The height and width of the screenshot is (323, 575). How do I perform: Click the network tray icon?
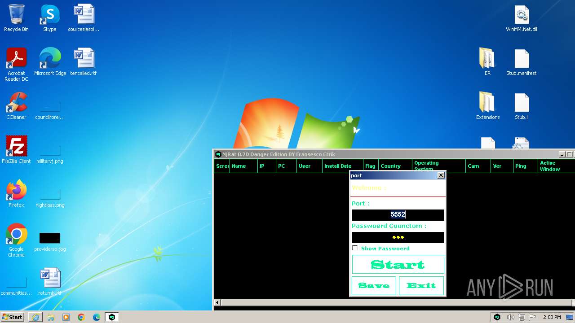[522, 317]
